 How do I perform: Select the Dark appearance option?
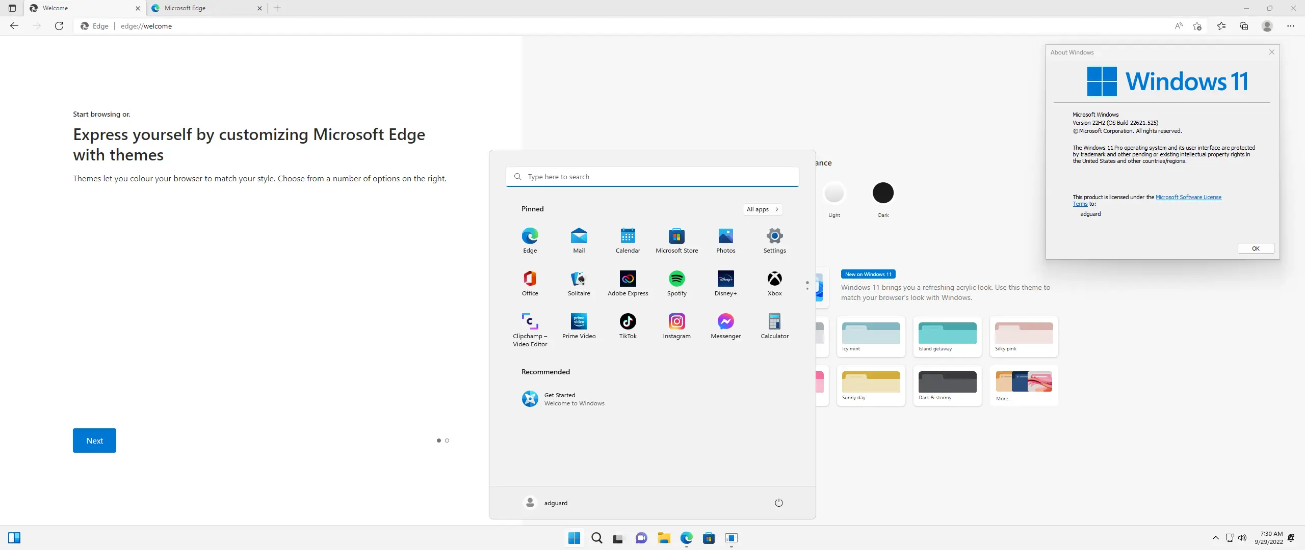point(883,193)
